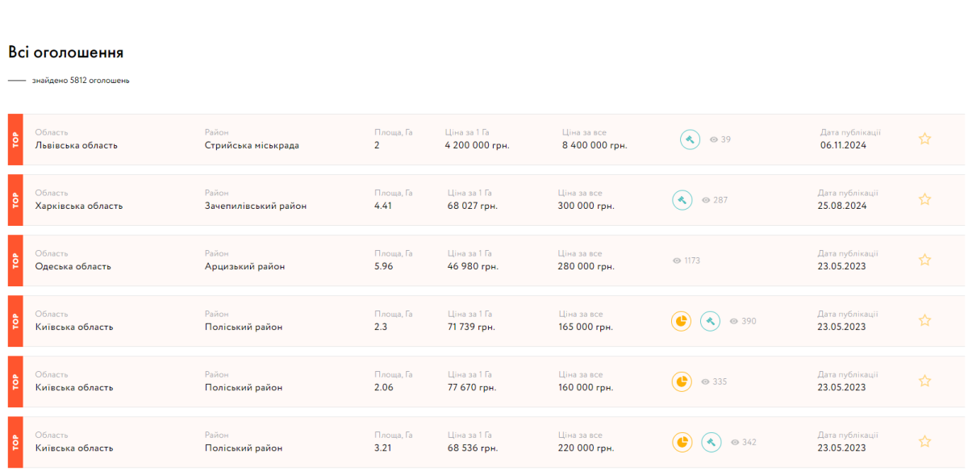Star the Харківська область listing

click(x=924, y=199)
